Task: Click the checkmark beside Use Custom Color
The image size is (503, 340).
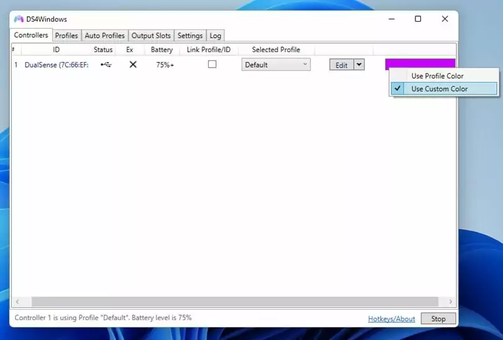Action: pyautogui.click(x=398, y=89)
